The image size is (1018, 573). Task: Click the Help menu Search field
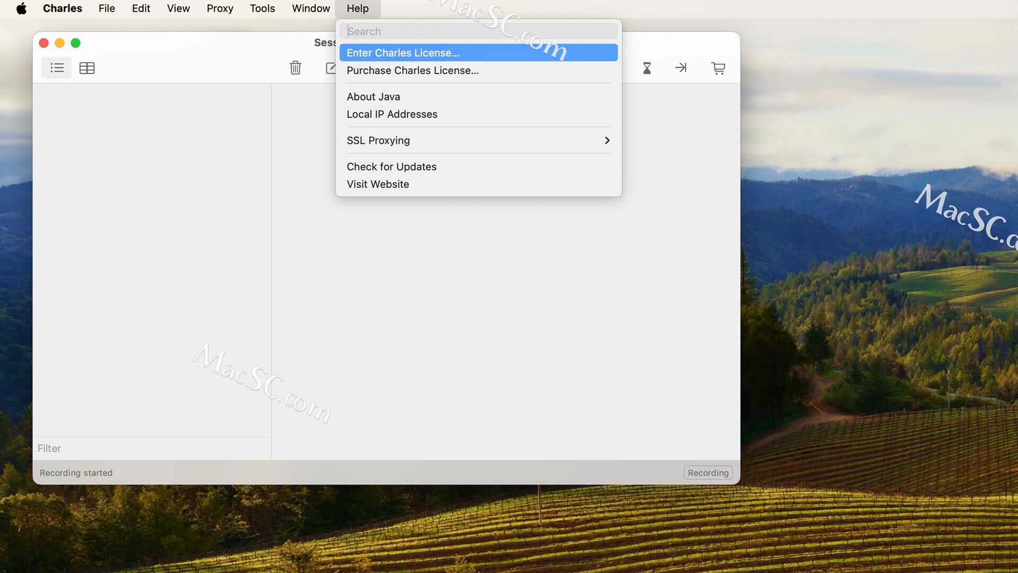478,31
